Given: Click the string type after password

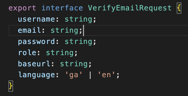Looking at the screenshot, I should pyautogui.click(x=79, y=41).
